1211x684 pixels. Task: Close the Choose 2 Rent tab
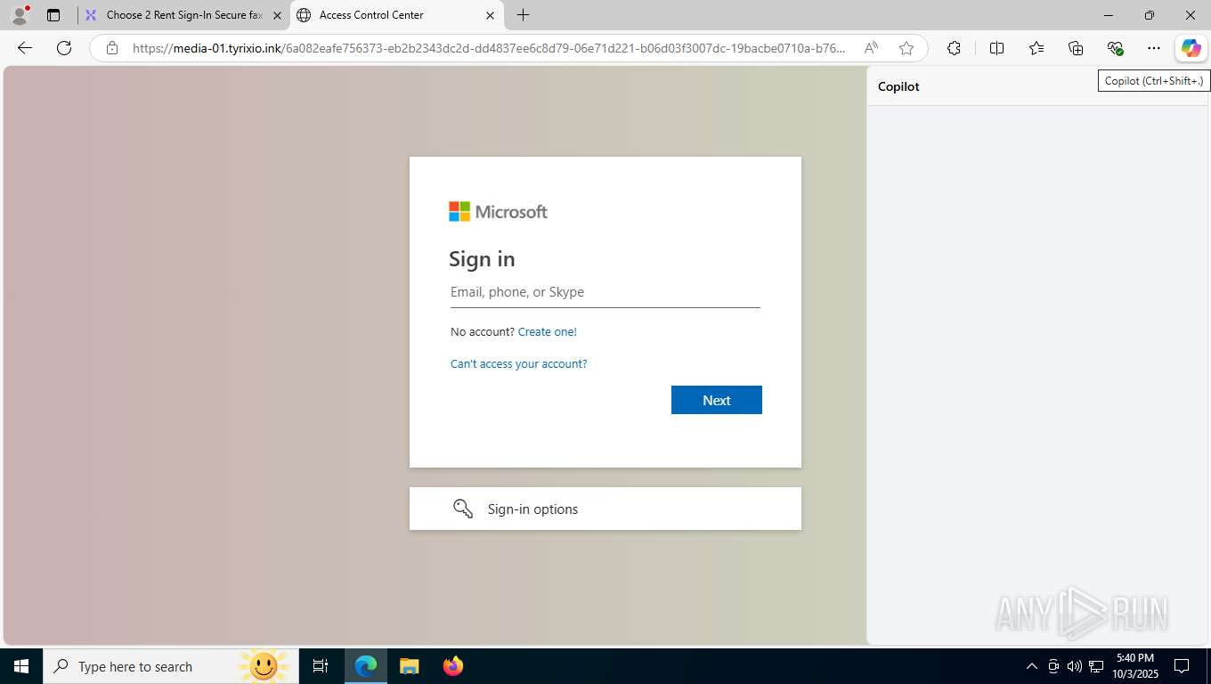[x=277, y=15]
